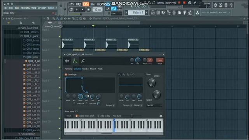Image resolution: width=249 pixels, height=140 pixels.
Task: Toggle the playlist magnet snap icon
Action: (48, 19)
